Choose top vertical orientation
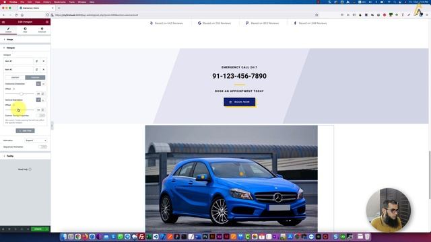The height and width of the screenshot is (242, 431). (38, 100)
